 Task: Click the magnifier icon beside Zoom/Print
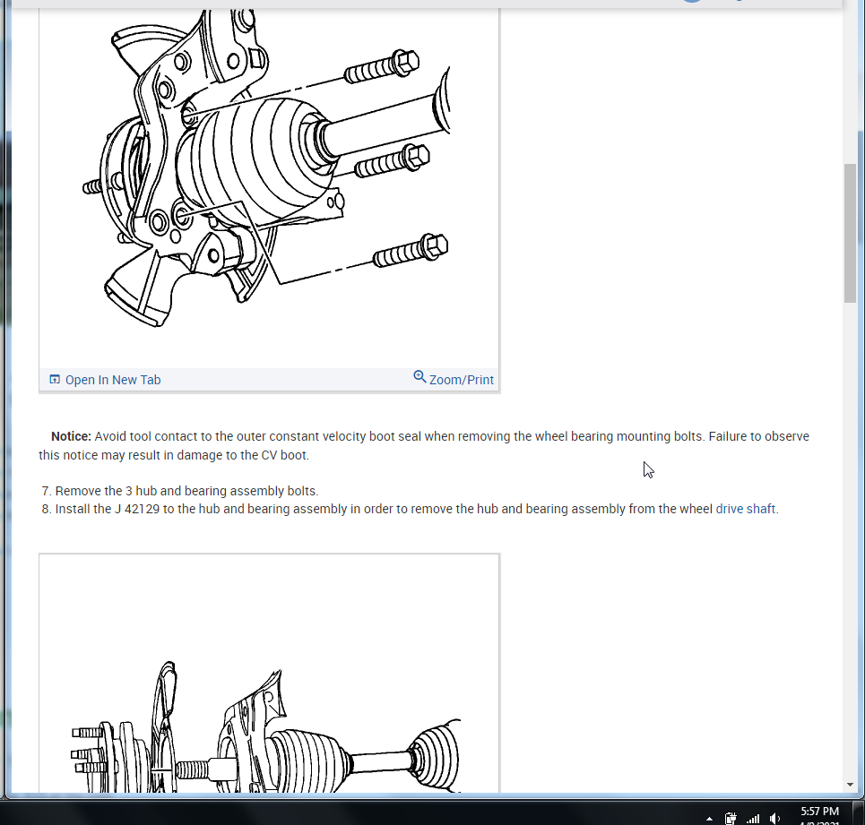[420, 377]
